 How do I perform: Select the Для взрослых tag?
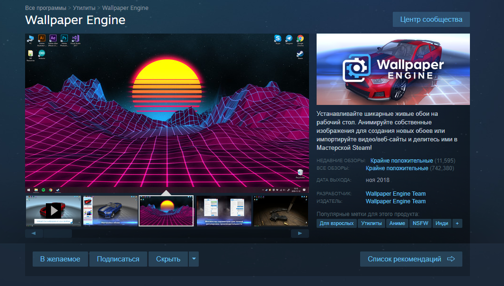tap(336, 224)
